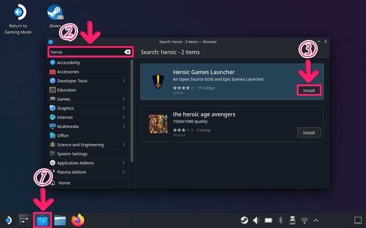The height and width of the screenshot is (228, 366).
Task: Expand the Plasma Addons subcategories
Action: [123, 172]
